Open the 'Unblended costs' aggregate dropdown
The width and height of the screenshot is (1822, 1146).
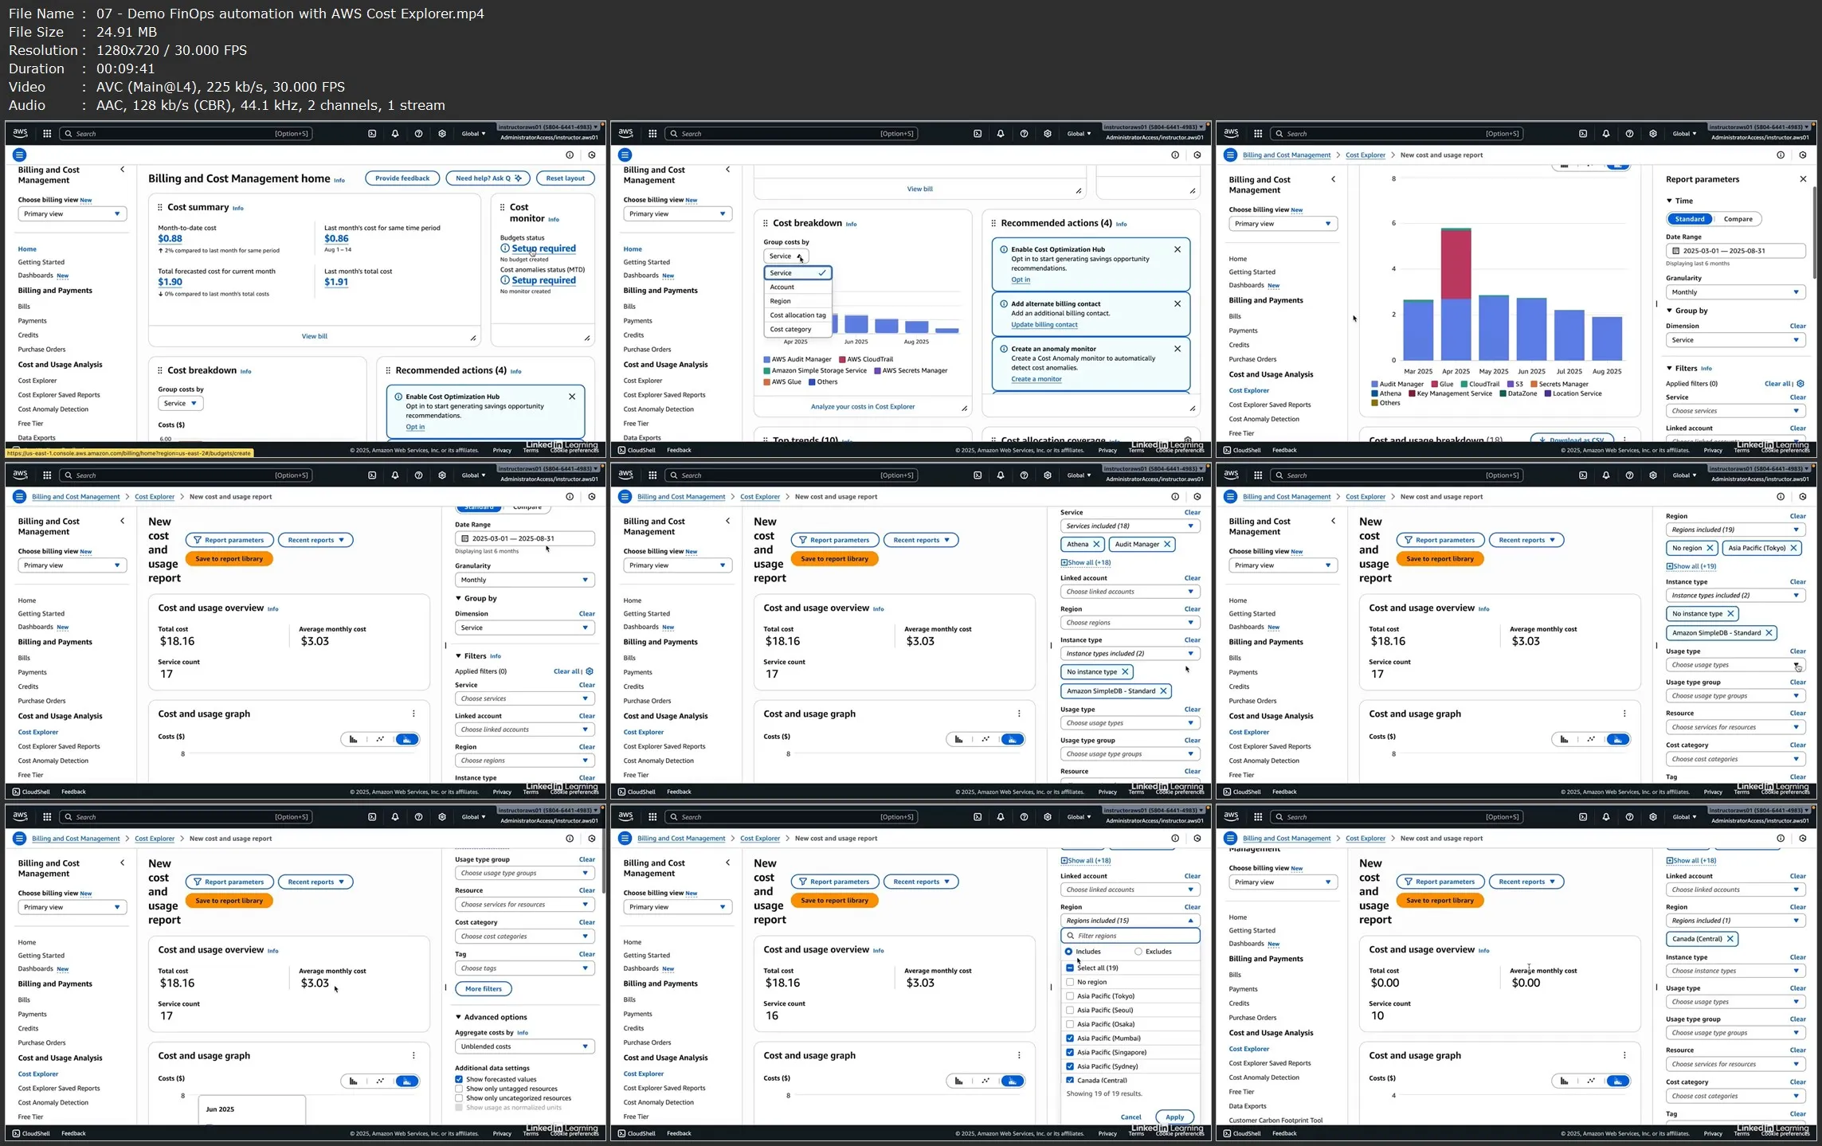(523, 1046)
